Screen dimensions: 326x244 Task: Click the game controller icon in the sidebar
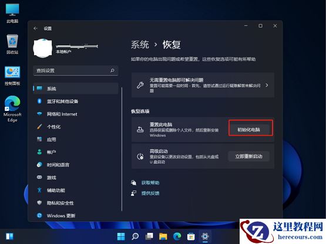point(39,177)
